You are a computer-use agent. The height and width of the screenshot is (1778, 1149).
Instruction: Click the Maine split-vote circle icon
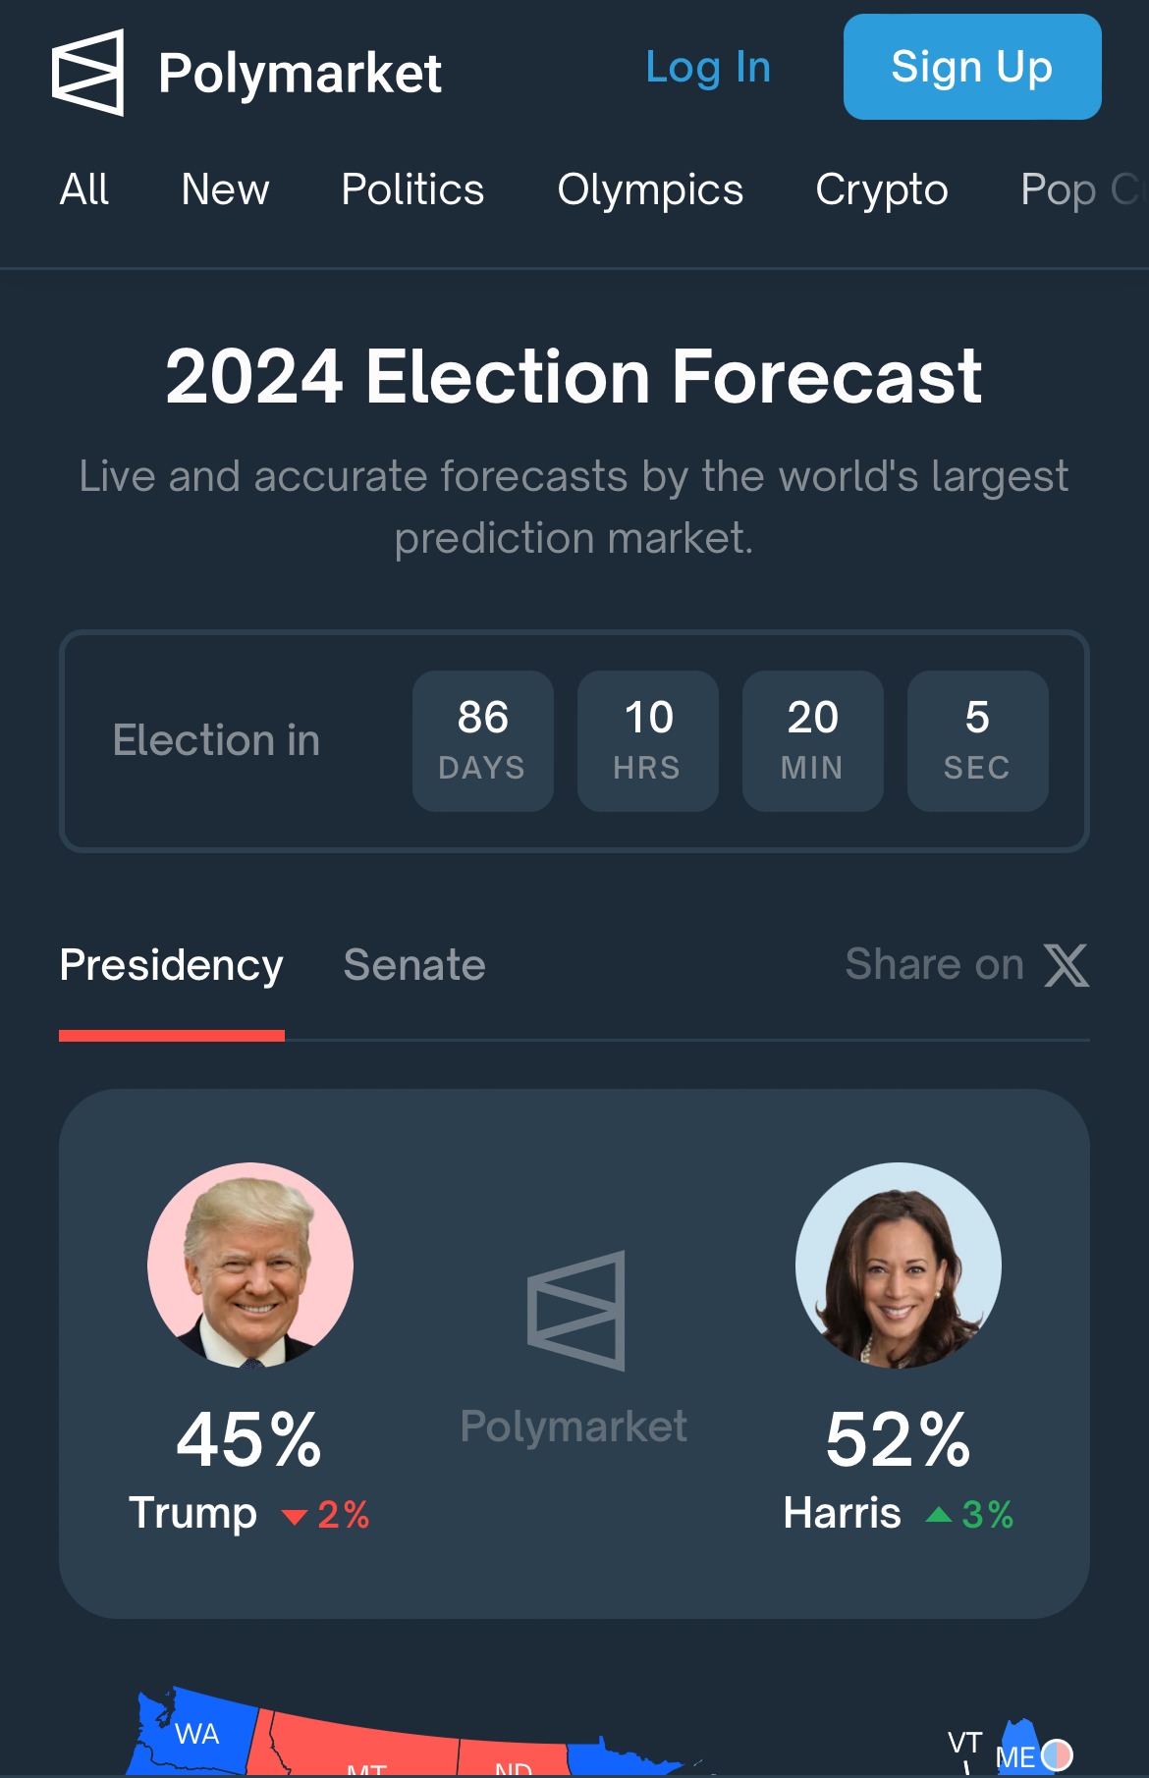(1057, 1754)
